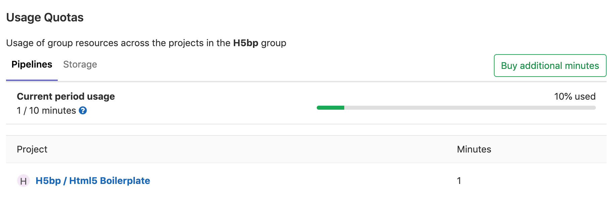Switch to the Storage tab
This screenshot has width=614, height=204.
pos(80,64)
